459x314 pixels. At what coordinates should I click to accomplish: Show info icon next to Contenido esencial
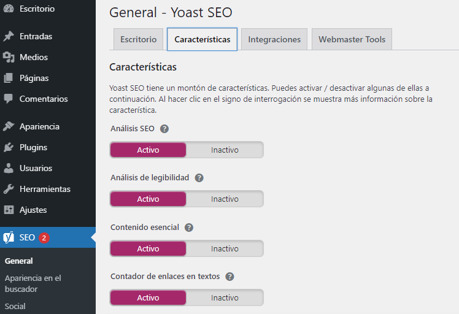tap(189, 228)
